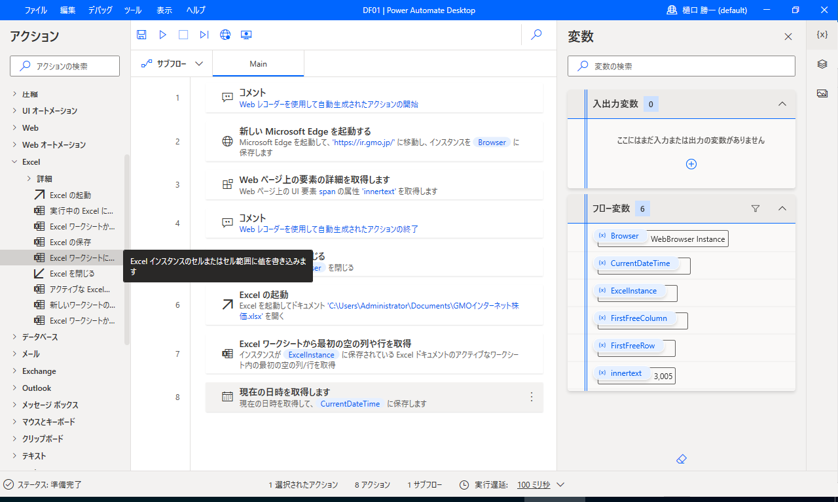Viewport: 838px width, 502px height.
Task: Open the デバッグ menu
Action: pos(100,10)
